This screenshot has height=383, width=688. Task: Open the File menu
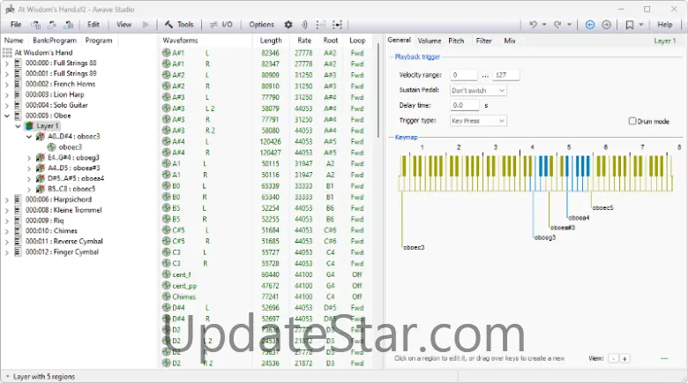click(x=16, y=25)
